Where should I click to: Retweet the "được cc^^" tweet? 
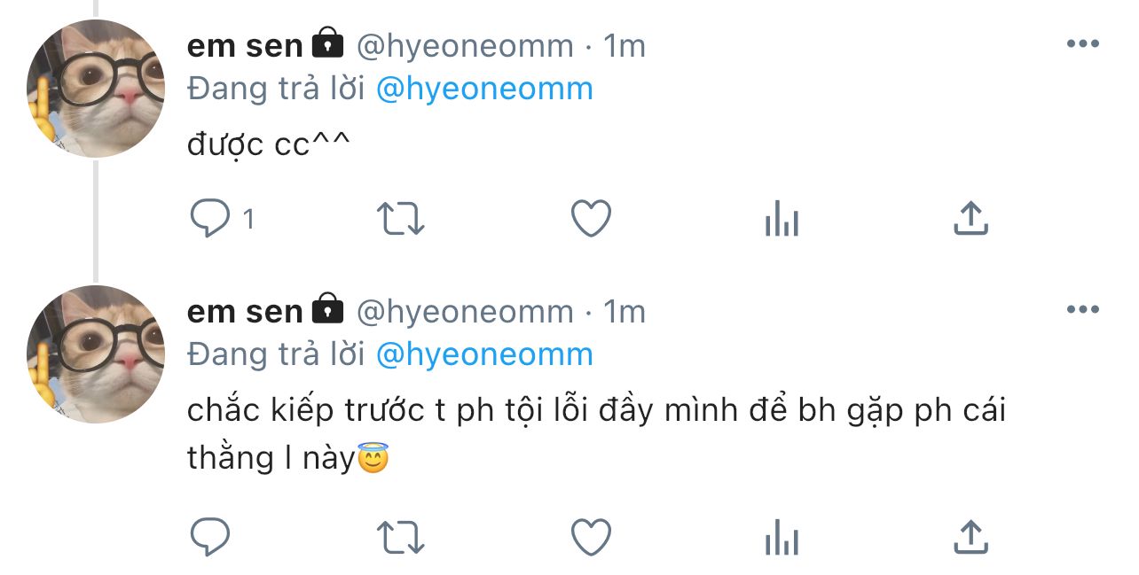point(401,219)
